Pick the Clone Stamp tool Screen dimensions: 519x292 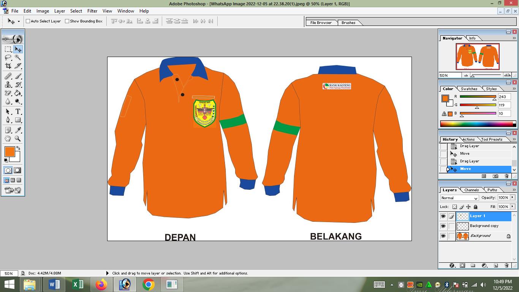pos(8,85)
